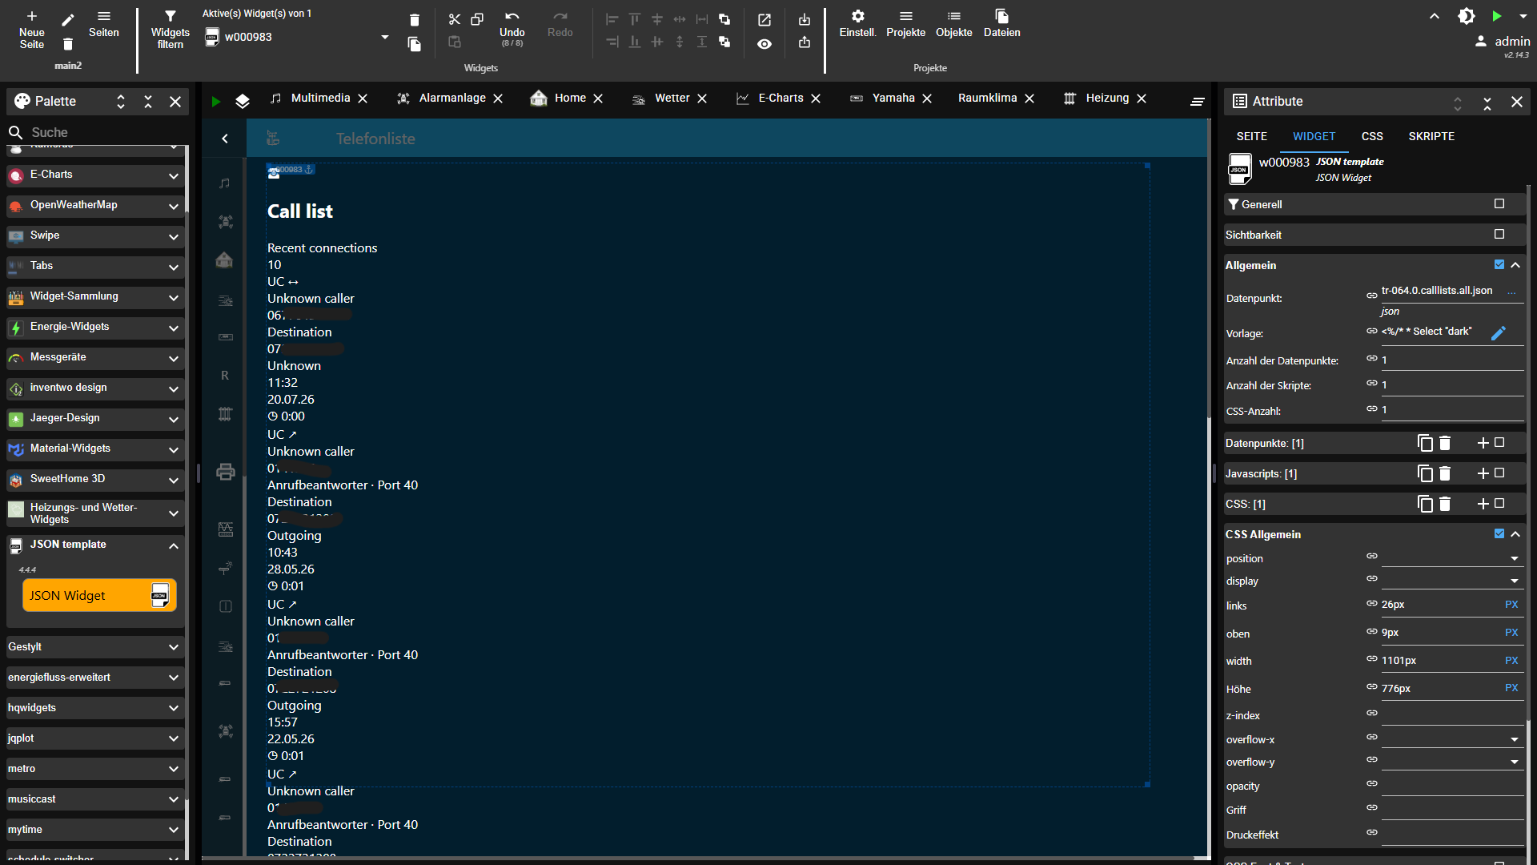The height and width of the screenshot is (865, 1537).
Task: Click the edit page pencil icon
Action: (x=68, y=19)
